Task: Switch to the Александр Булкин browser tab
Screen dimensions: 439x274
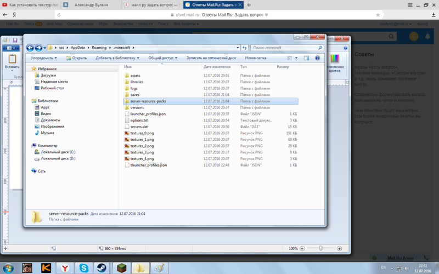Action: click(89, 5)
